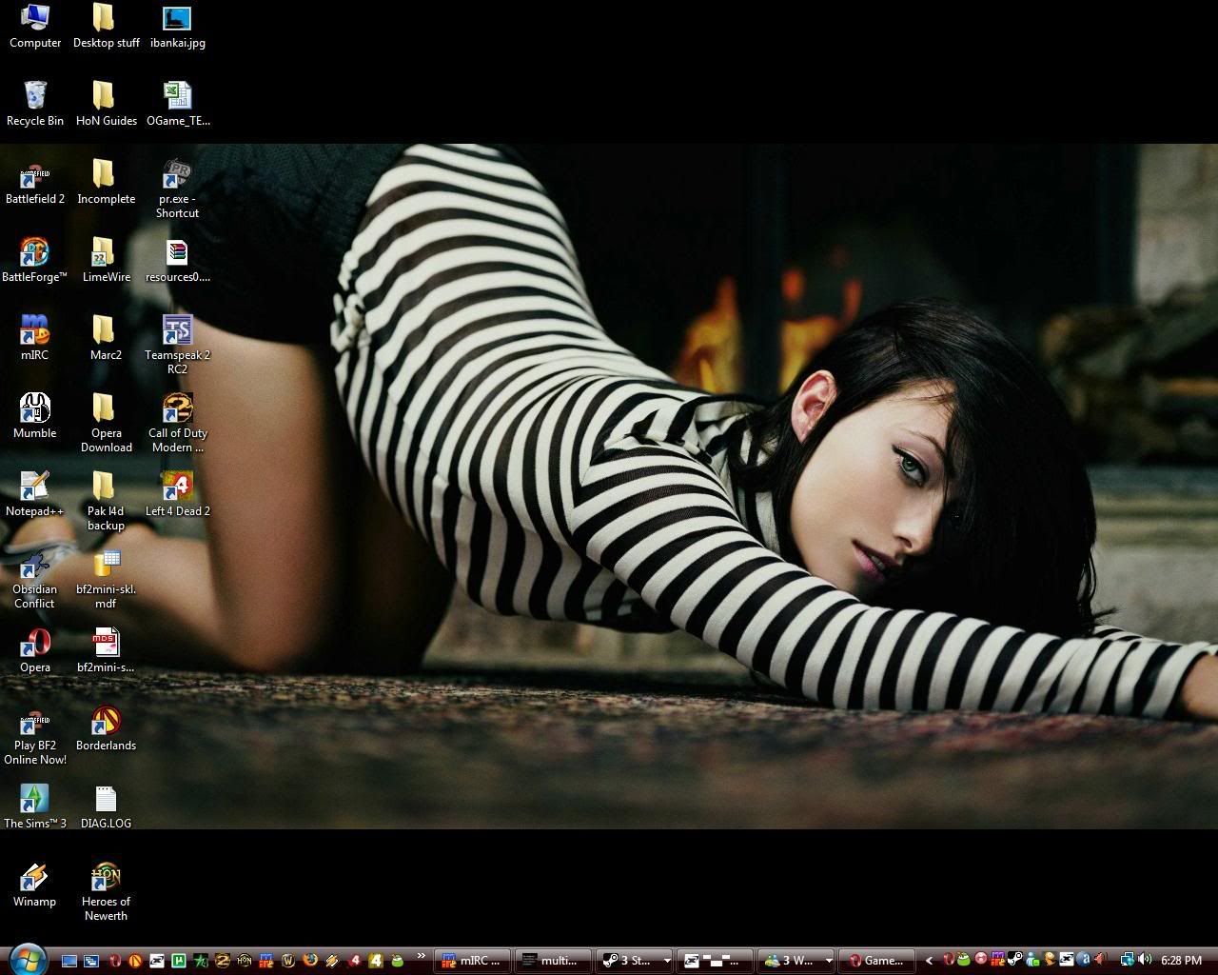Open the HoN Guides folder

[x=106, y=104]
